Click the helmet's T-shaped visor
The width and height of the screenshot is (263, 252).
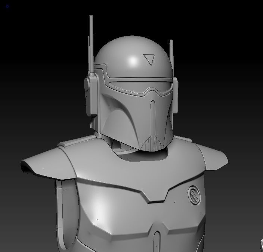coord(141,87)
